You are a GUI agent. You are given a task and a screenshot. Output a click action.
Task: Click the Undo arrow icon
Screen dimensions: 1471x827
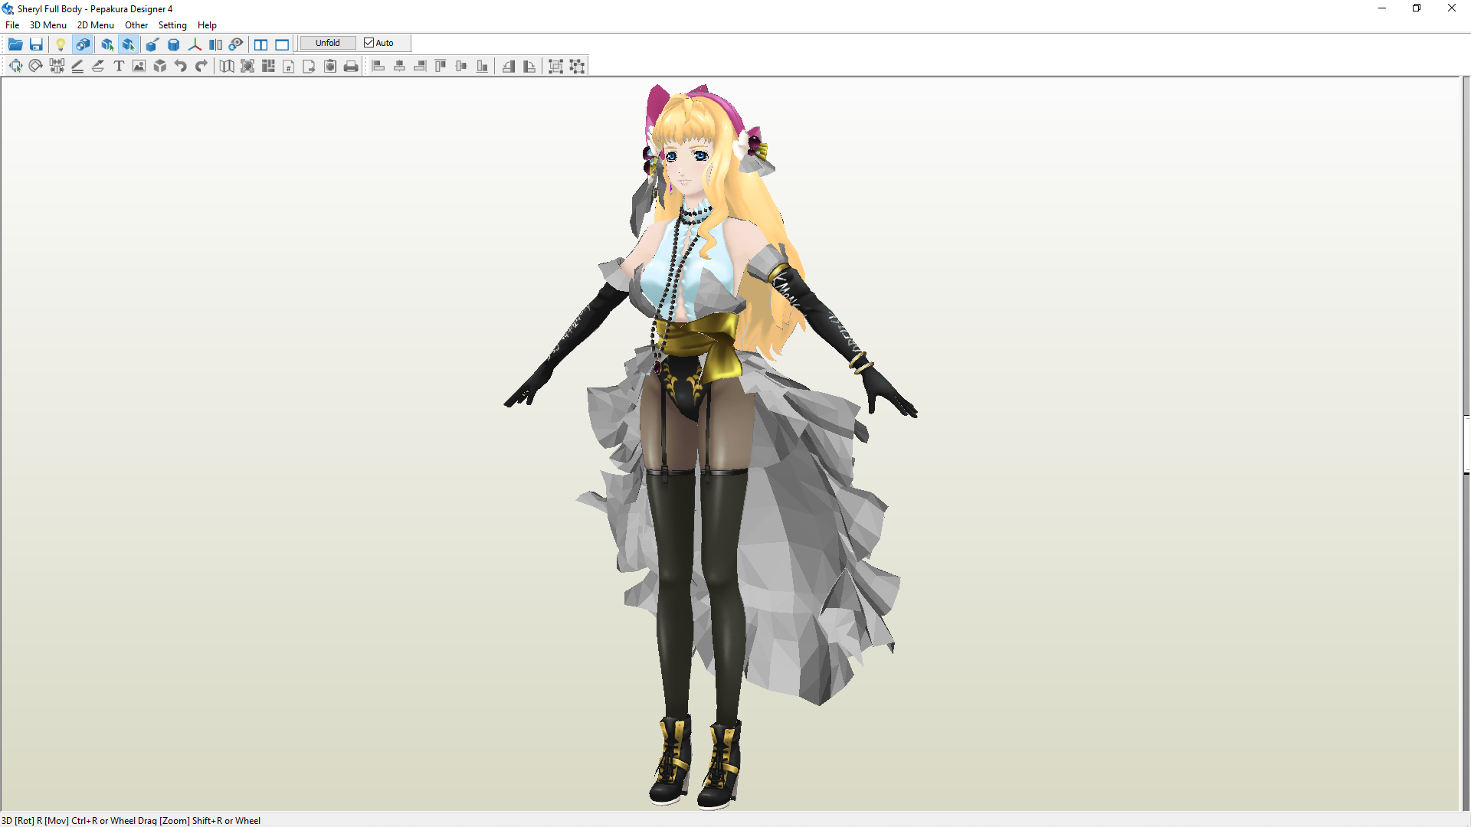181,66
